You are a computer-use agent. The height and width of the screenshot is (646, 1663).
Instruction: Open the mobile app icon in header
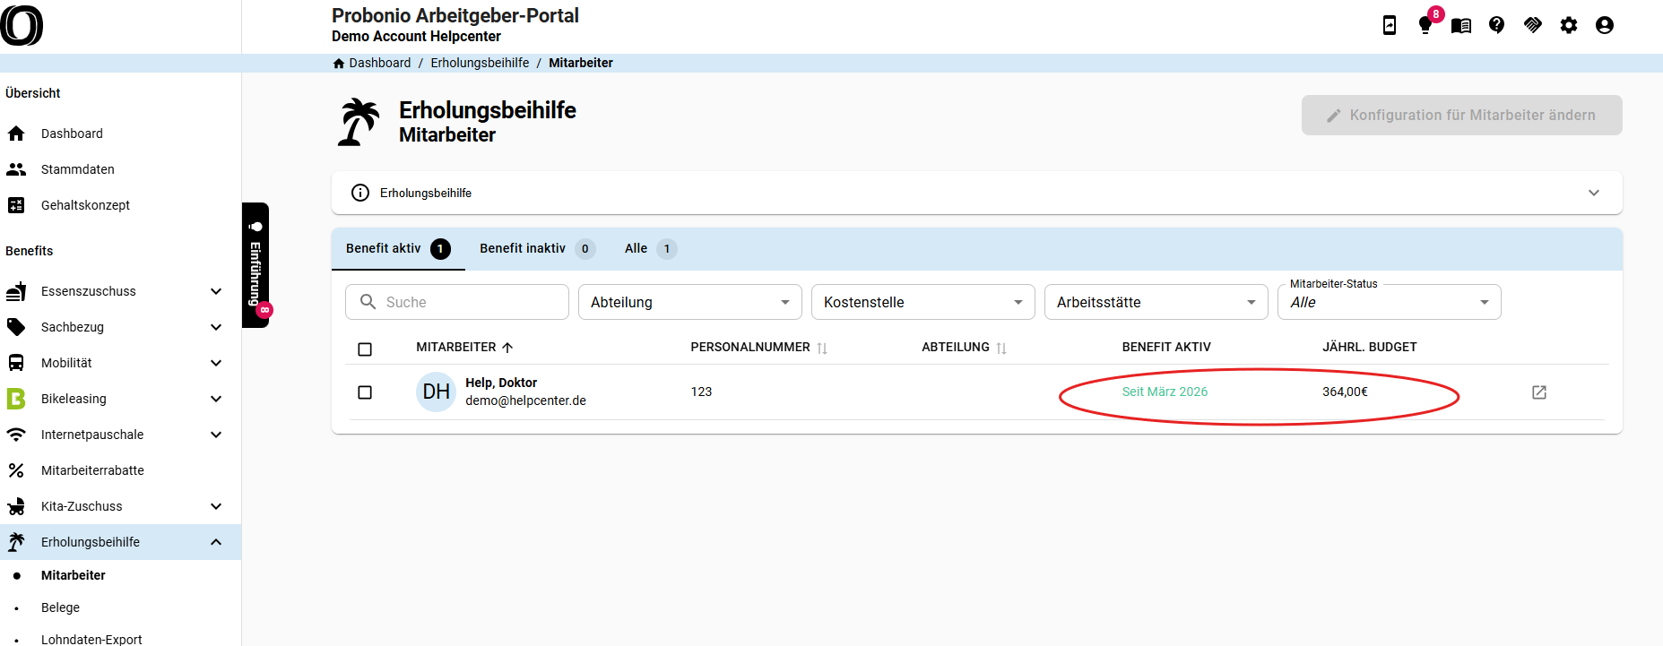click(1390, 25)
